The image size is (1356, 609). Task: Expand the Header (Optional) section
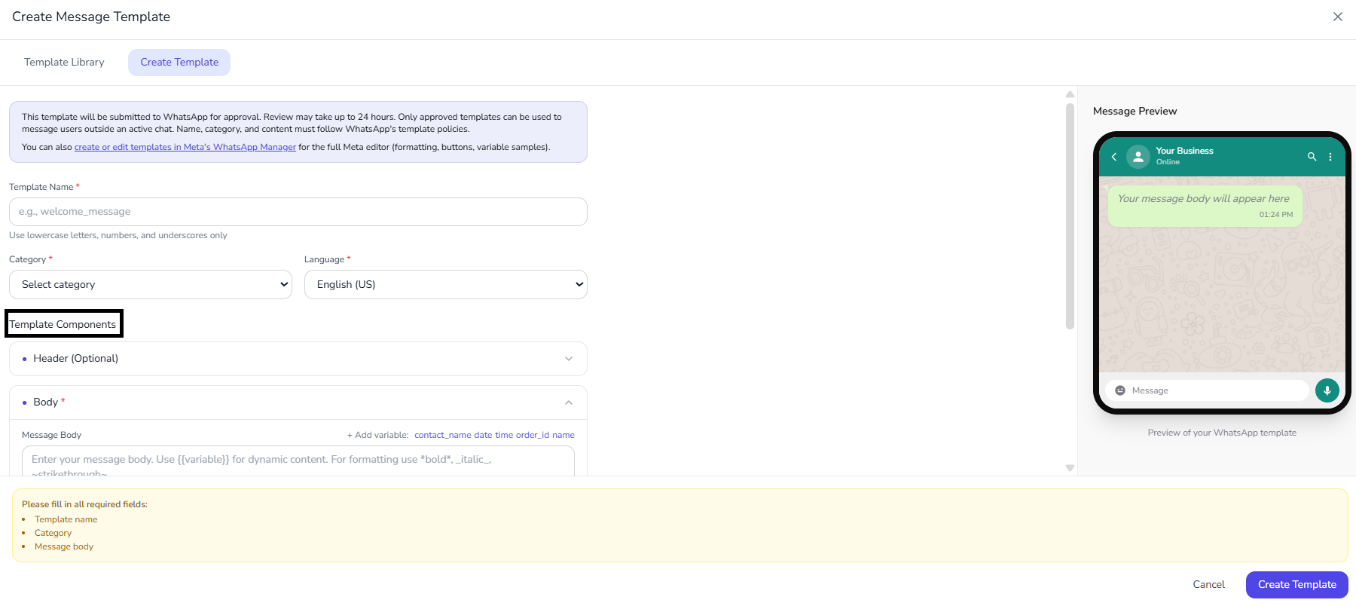pos(298,359)
